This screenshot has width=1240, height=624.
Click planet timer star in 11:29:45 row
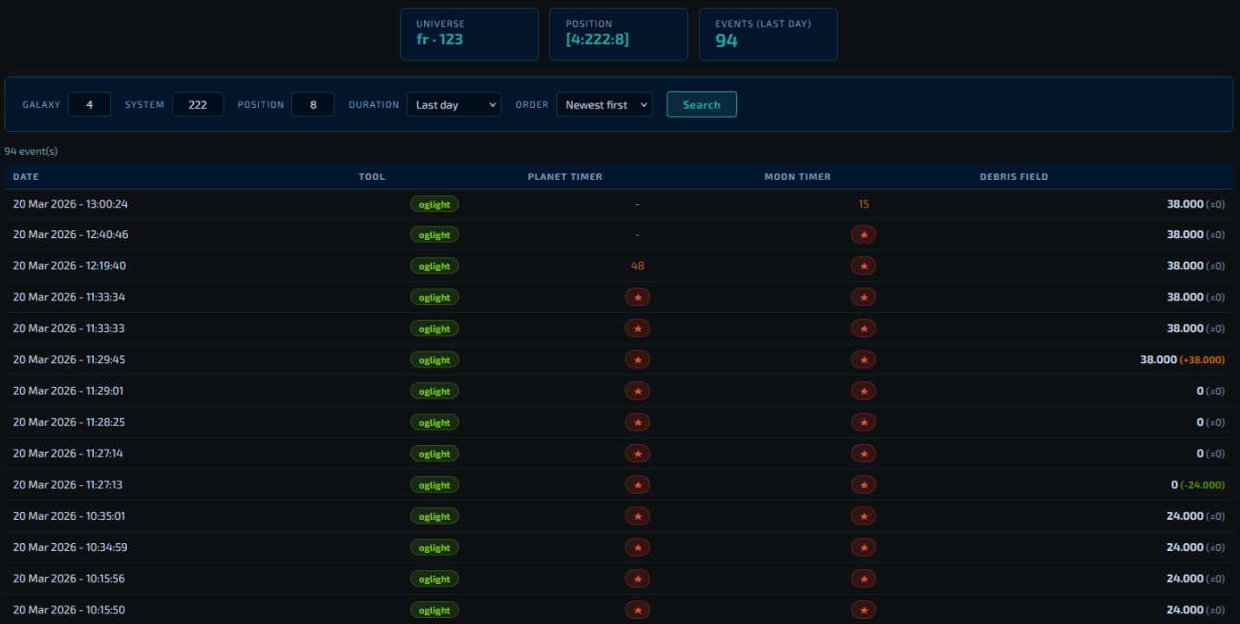637,360
